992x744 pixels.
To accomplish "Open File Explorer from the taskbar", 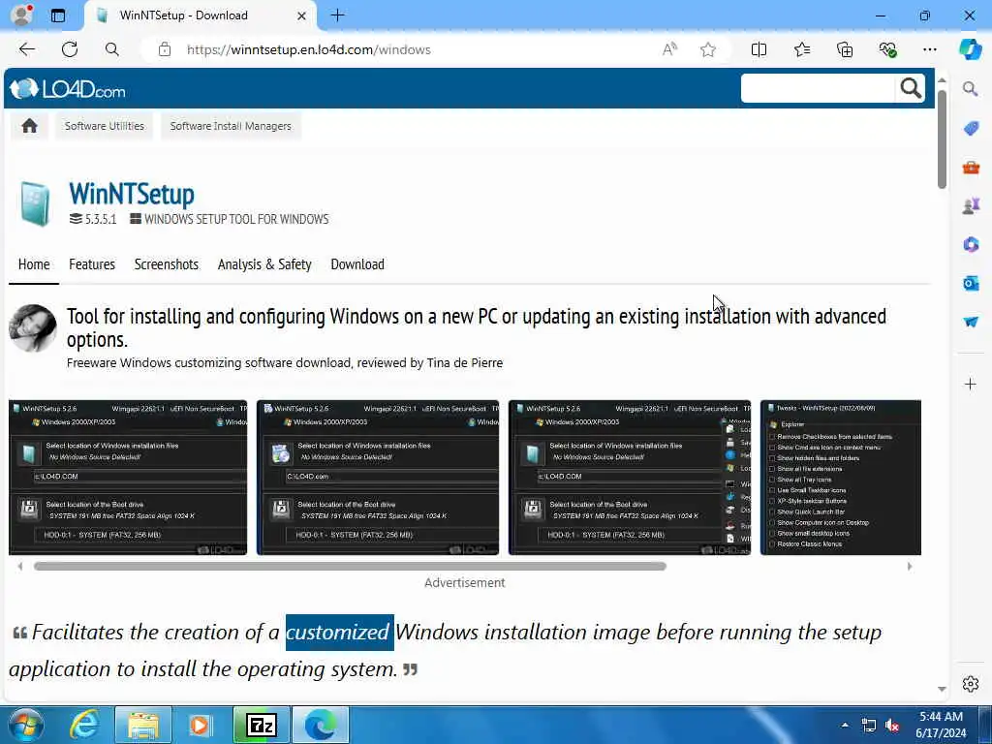I will (143, 725).
